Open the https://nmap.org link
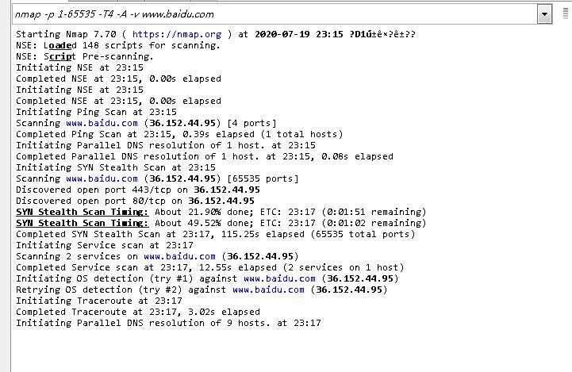The height and width of the screenshot is (372, 572). (x=177, y=34)
